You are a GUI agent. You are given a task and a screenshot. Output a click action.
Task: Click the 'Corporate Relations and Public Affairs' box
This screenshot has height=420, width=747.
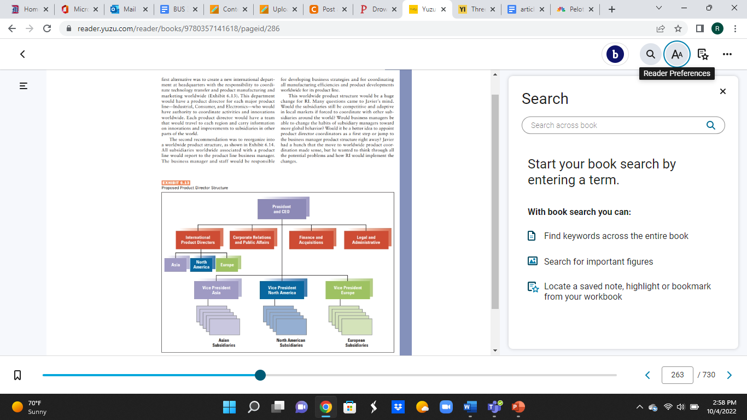(252, 240)
